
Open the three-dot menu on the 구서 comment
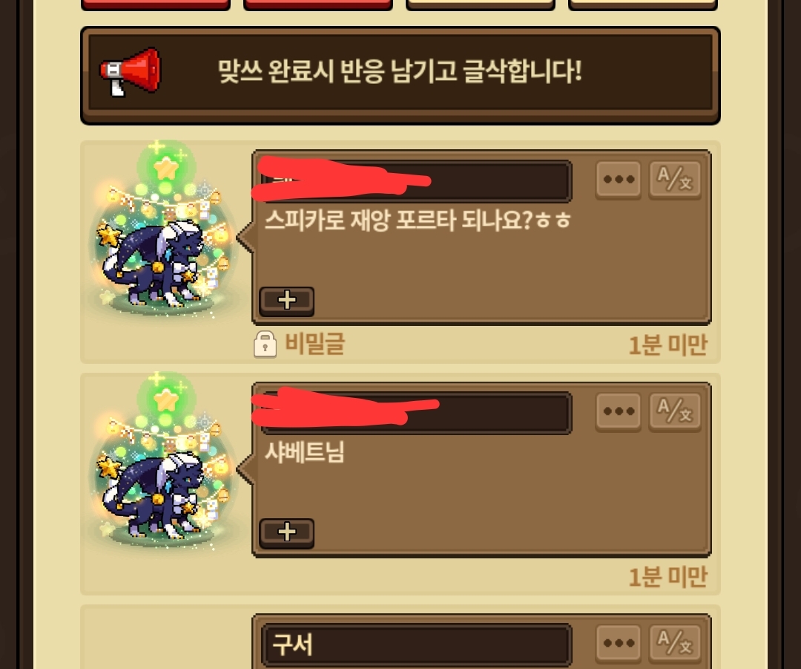point(618,644)
